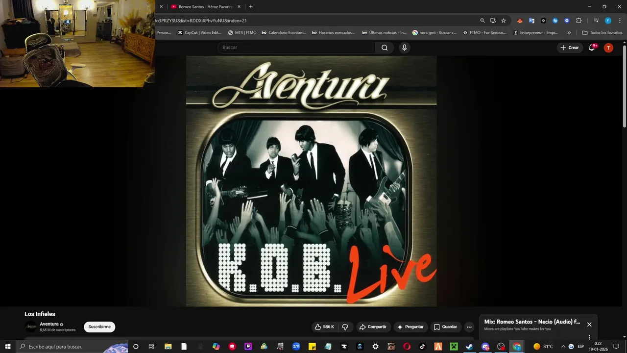Show hidden system tray icons
This screenshot has width=627, height=353.
[563, 347]
